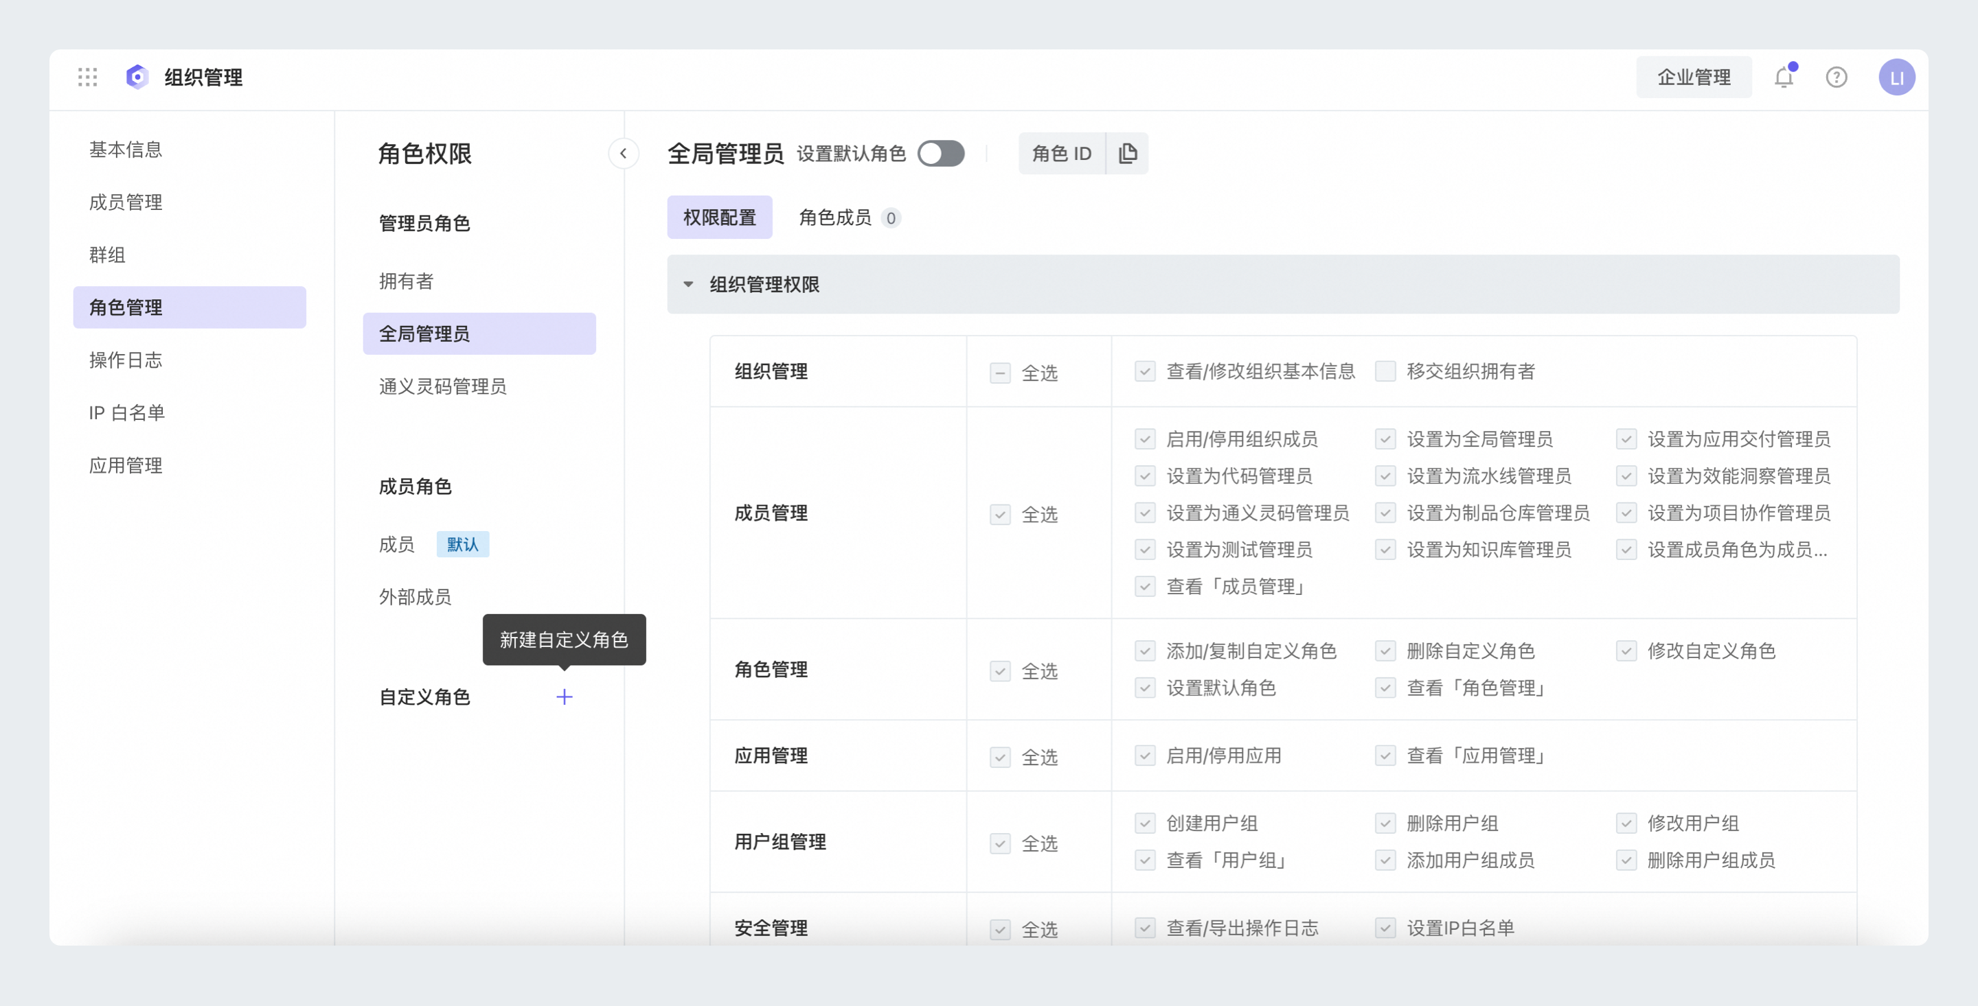
Task: Toggle 全选 checkbox in 成员管理 row
Action: (x=1000, y=514)
